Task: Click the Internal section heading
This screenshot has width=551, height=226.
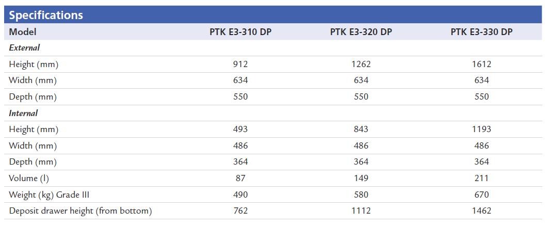Action: point(23,113)
